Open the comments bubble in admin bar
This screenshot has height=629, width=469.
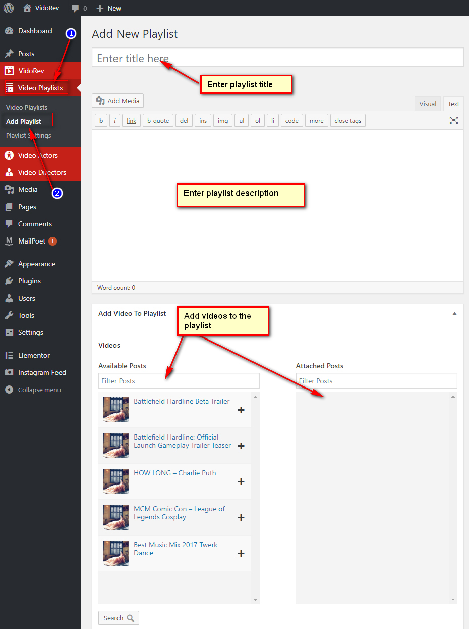click(79, 8)
